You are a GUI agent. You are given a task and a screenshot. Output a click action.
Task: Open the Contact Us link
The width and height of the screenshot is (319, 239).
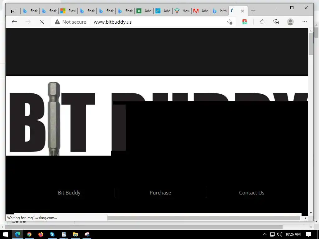click(x=252, y=193)
